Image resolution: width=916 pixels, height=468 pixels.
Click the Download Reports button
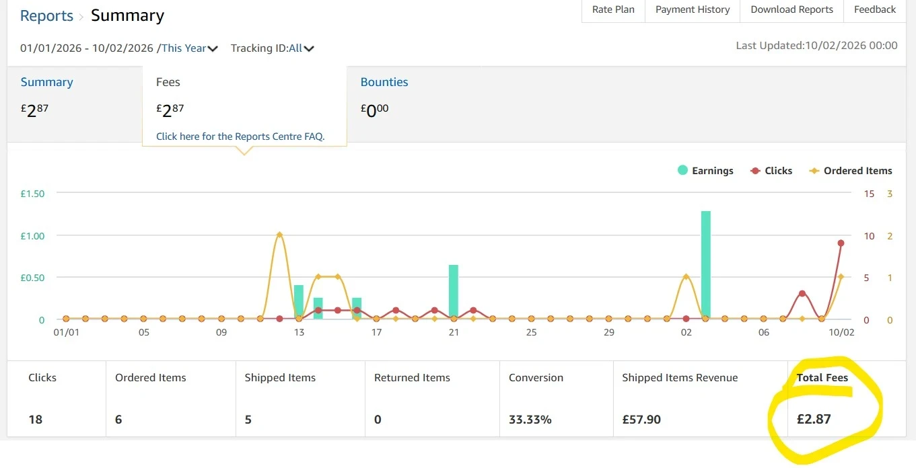pos(791,10)
